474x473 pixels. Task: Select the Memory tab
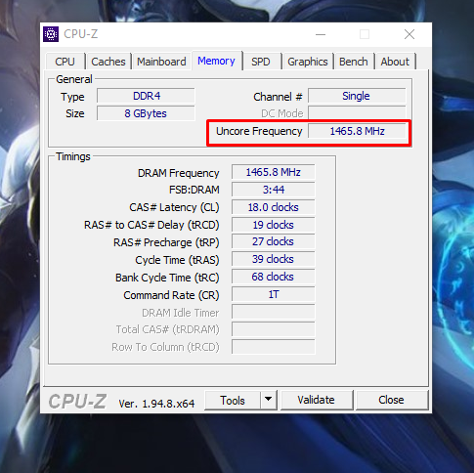point(216,61)
